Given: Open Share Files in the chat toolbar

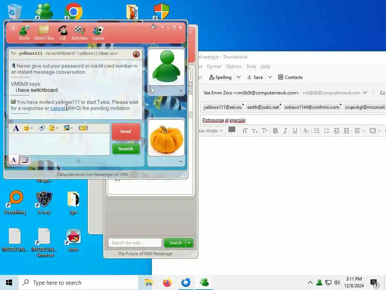Looking at the screenshot, I should [x=44, y=33].
